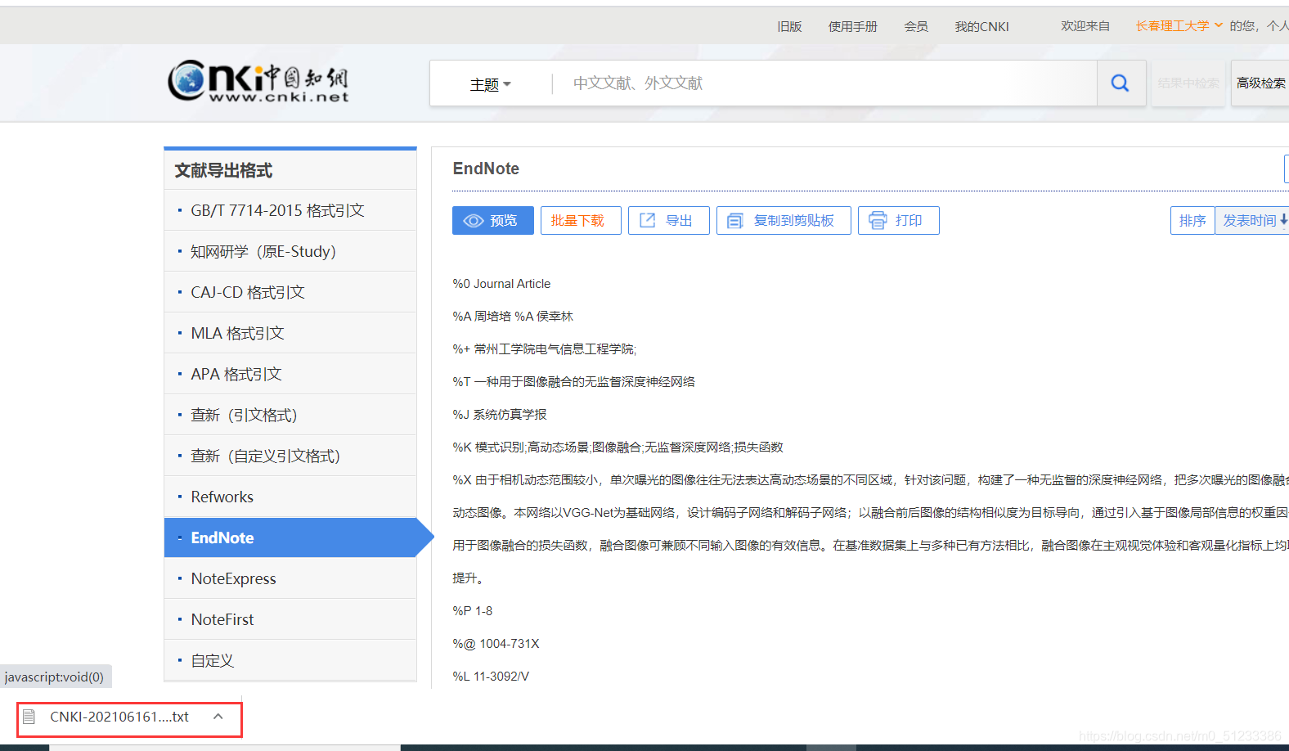The width and height of the screenshot is (1289, 751).
Task: Select NoteFirst export format
Action: click(290, 619)
